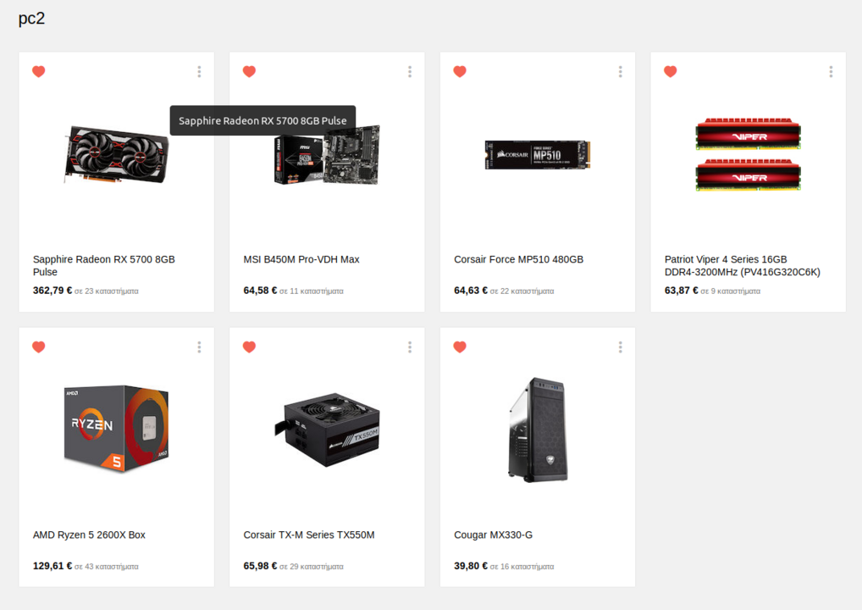The width and height of the screenshot is (862, 610).
Task: Click heart icon on AMD Ryzen 5 2600X
Action: [38, 347]
